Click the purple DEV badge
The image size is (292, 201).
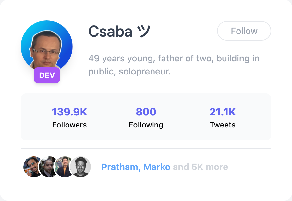pyautogui.click(x=47, y=75)
